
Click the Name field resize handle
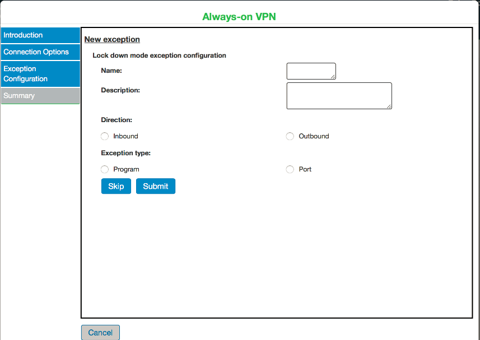333,77
